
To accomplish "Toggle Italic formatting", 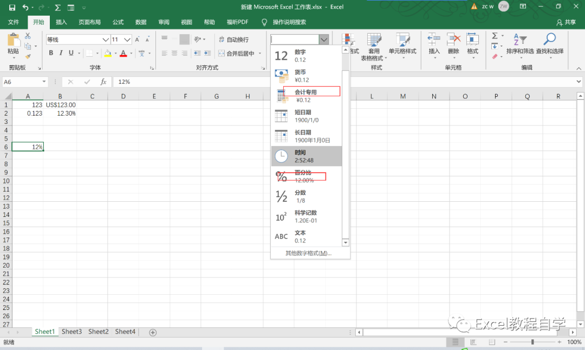I will tap(61, 53).
